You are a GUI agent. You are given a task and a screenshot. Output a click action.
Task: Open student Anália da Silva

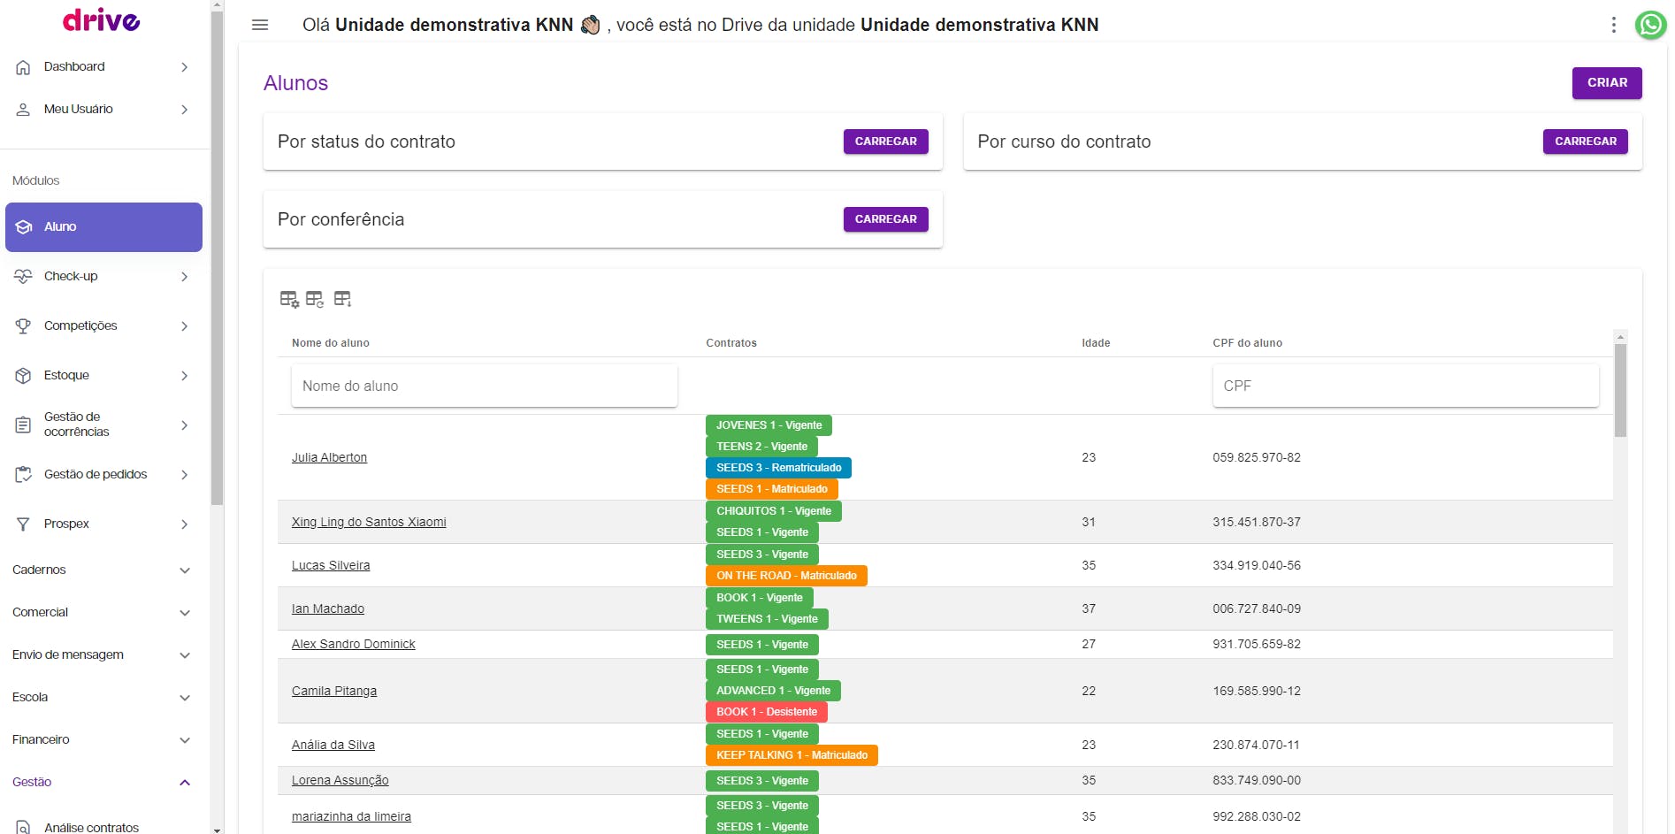333,746
